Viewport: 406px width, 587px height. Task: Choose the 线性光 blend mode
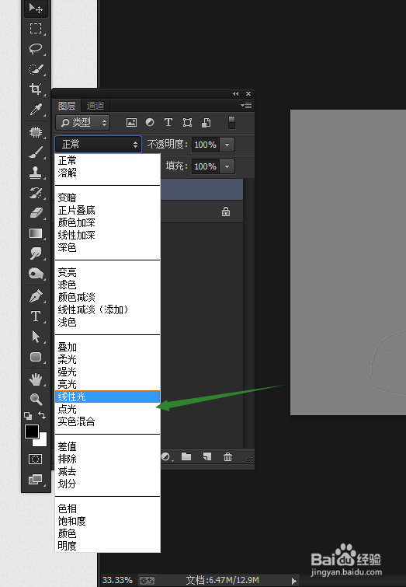point(107,397)
